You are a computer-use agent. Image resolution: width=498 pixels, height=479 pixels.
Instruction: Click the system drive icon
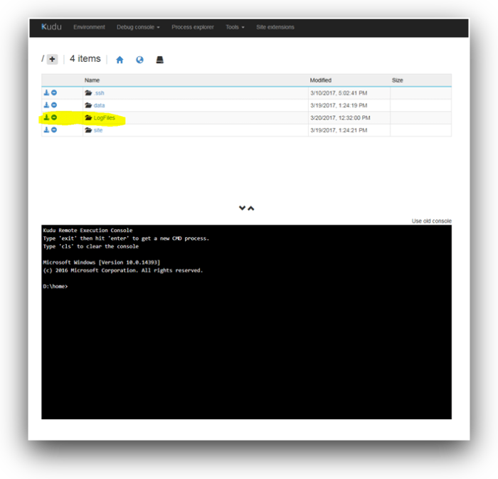(160, 60)
